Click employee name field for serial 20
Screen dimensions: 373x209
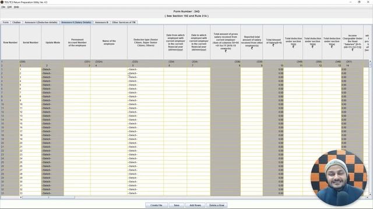[x=109, y=143]
